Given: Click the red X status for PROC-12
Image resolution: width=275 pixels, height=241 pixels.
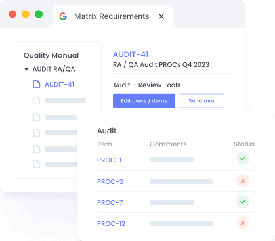Looking at the screenshot, I should coord(243,223).
